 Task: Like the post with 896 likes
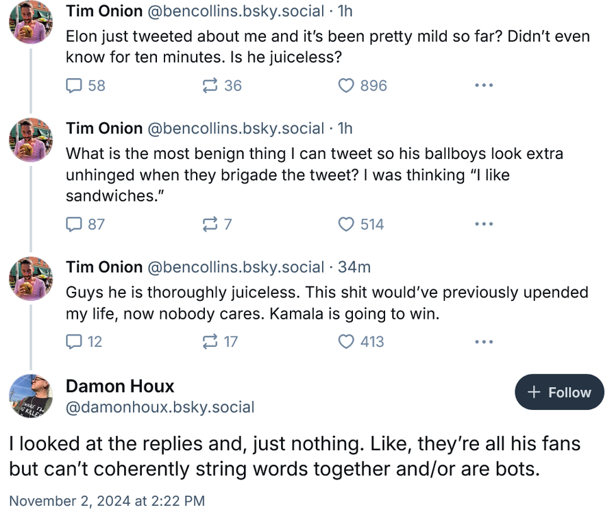coord(347,86)
